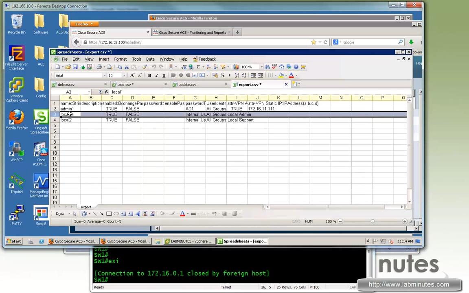Expand the new tab dropdown beside export.csv
Viewport: 469px width, 293px height.
tap(299, 84)
